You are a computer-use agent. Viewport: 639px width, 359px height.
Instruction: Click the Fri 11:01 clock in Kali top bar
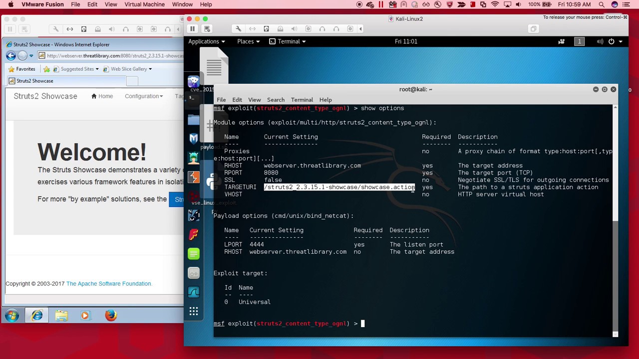tap(406, 41)
